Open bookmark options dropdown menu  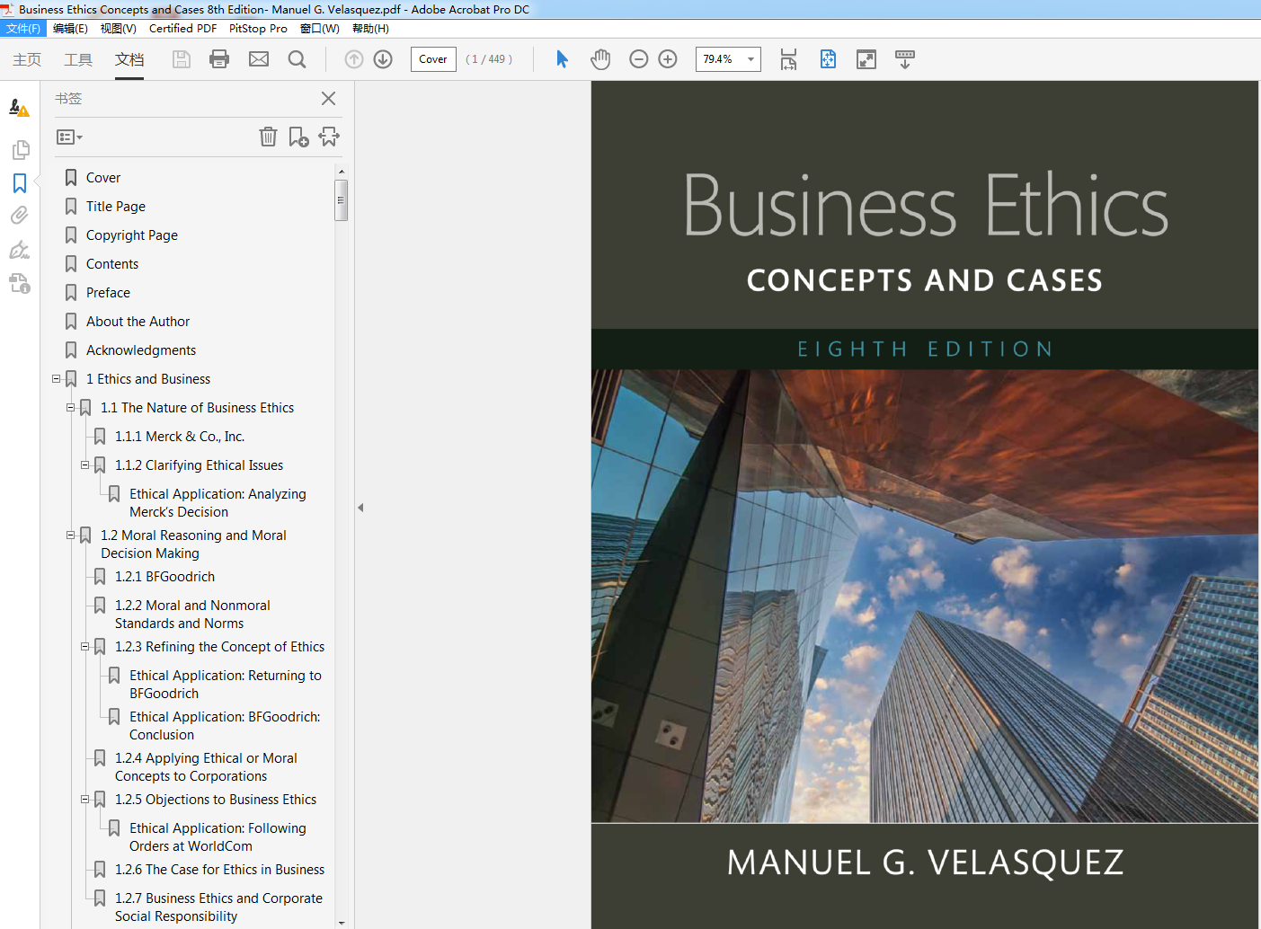[69, 137]
